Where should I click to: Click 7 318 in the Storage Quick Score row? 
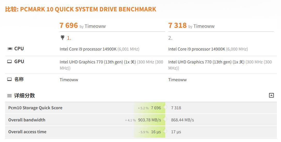coord(176,108)
